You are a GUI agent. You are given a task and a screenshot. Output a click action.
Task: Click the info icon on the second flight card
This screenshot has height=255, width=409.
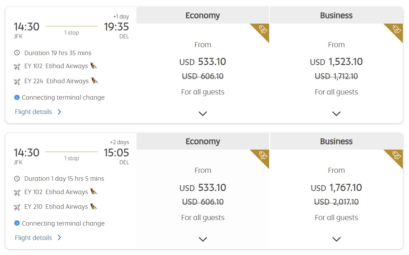click(17, 223)
